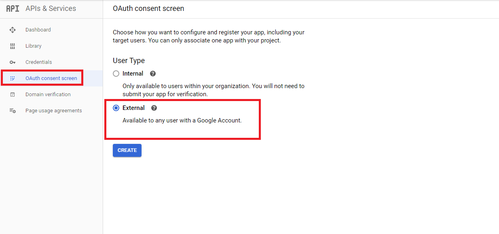Click the Library icon in sidebar

[13, 46]
